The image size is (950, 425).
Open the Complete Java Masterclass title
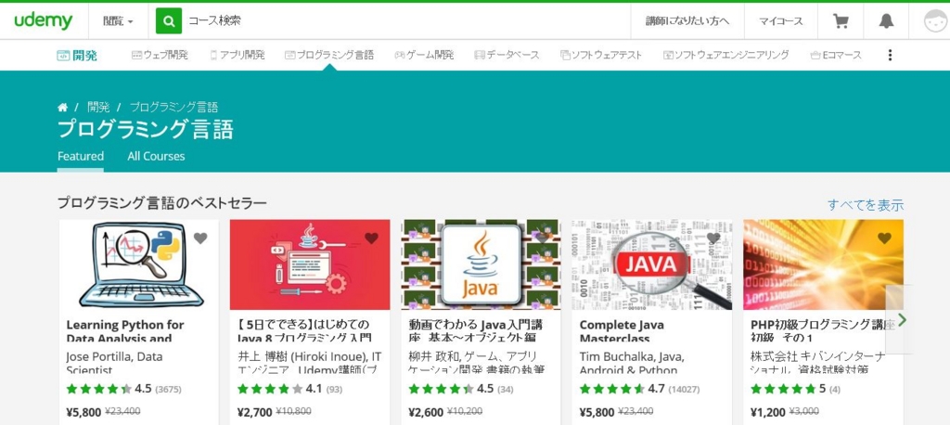(x=622, y=331)
